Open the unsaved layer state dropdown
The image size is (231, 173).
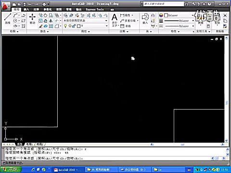[85, 21]
